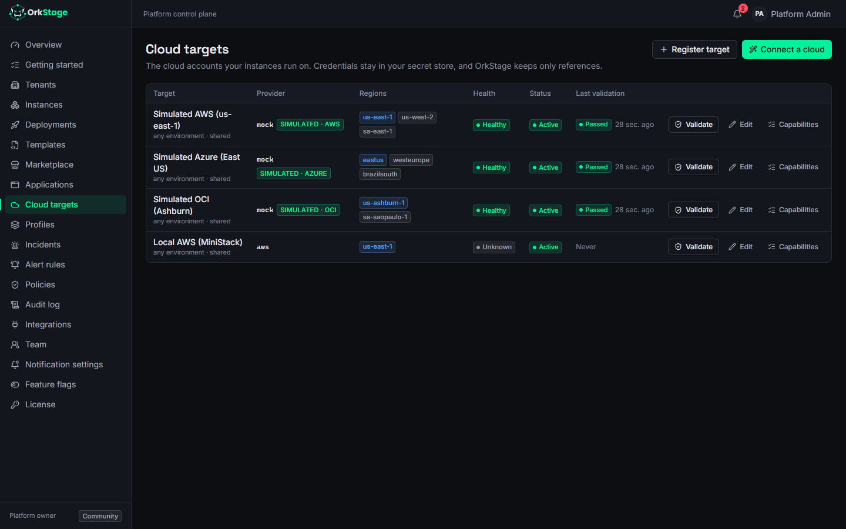Click the Integrations plug icon

15,324
